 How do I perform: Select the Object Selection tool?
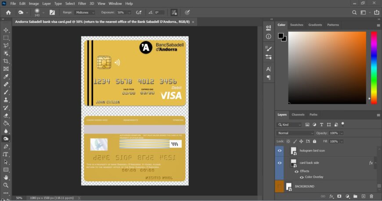pyautogui.click(x=6, y=54)
